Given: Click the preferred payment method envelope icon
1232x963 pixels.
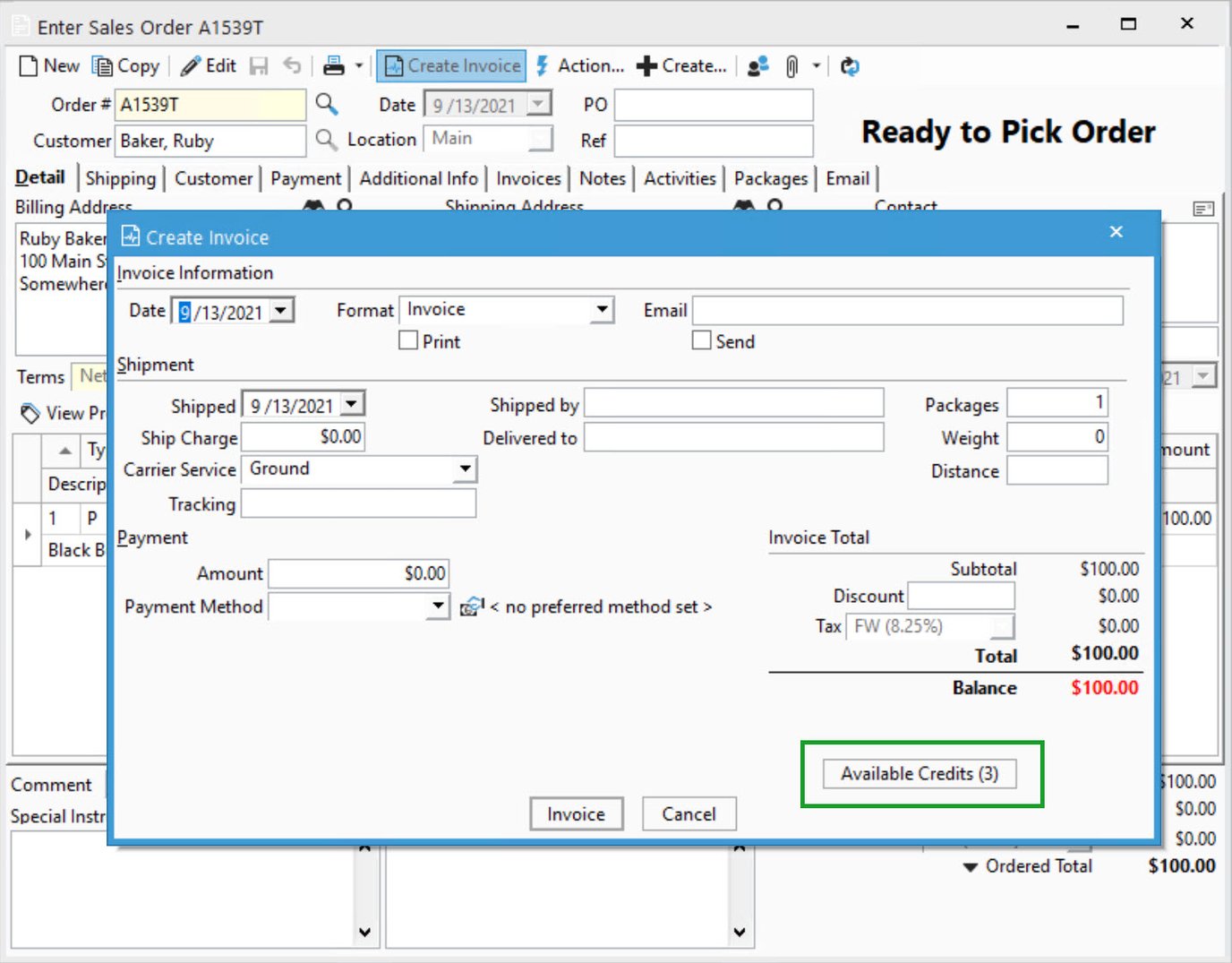Looking at the screenshot, I should 472,606.
